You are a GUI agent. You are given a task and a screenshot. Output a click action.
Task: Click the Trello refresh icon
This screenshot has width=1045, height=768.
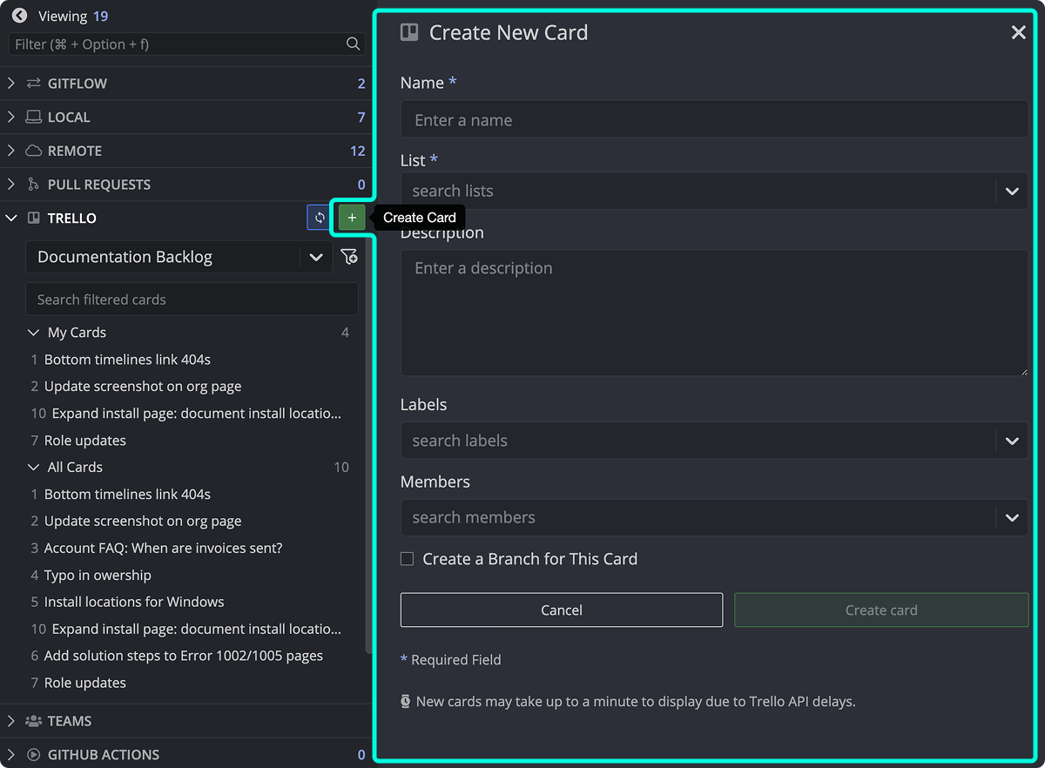click(319, 217)
